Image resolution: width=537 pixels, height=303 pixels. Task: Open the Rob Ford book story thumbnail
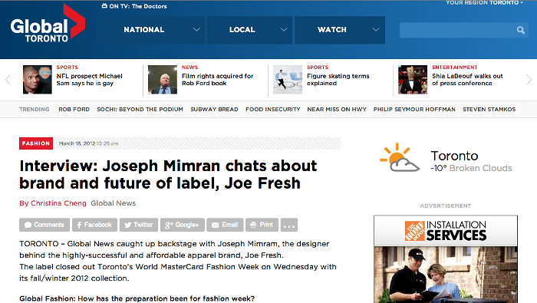163,80
